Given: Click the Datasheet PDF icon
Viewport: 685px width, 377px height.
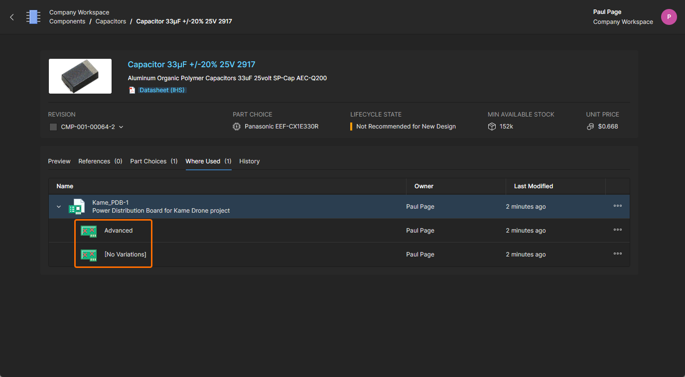Looking at the screenshot, I should tap(132, 90).
